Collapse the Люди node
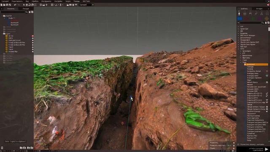Screen dimensions: 270x152 [241, 62]
